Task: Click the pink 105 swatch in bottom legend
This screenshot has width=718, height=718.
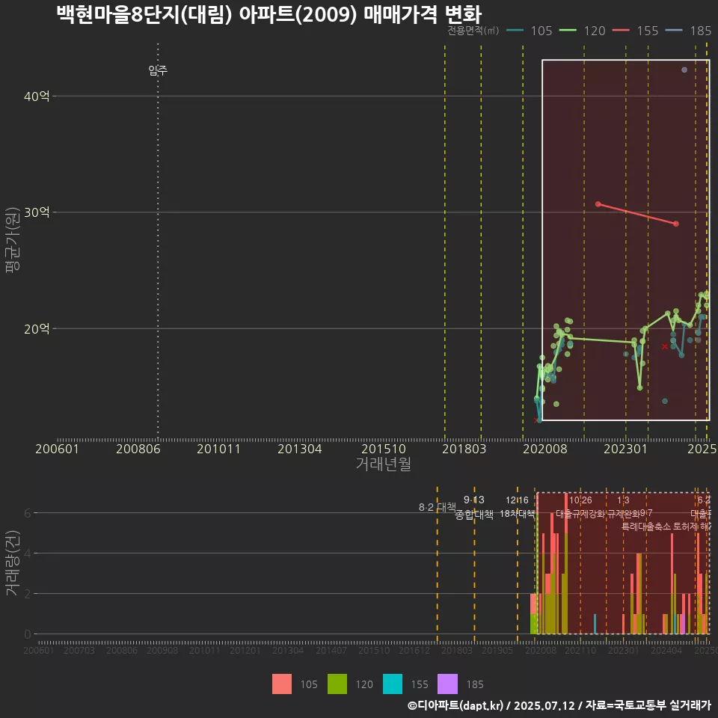Action: point(282,684)
